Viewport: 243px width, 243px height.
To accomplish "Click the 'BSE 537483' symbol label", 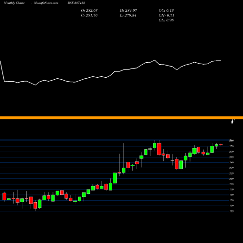I will coord(76,3).
